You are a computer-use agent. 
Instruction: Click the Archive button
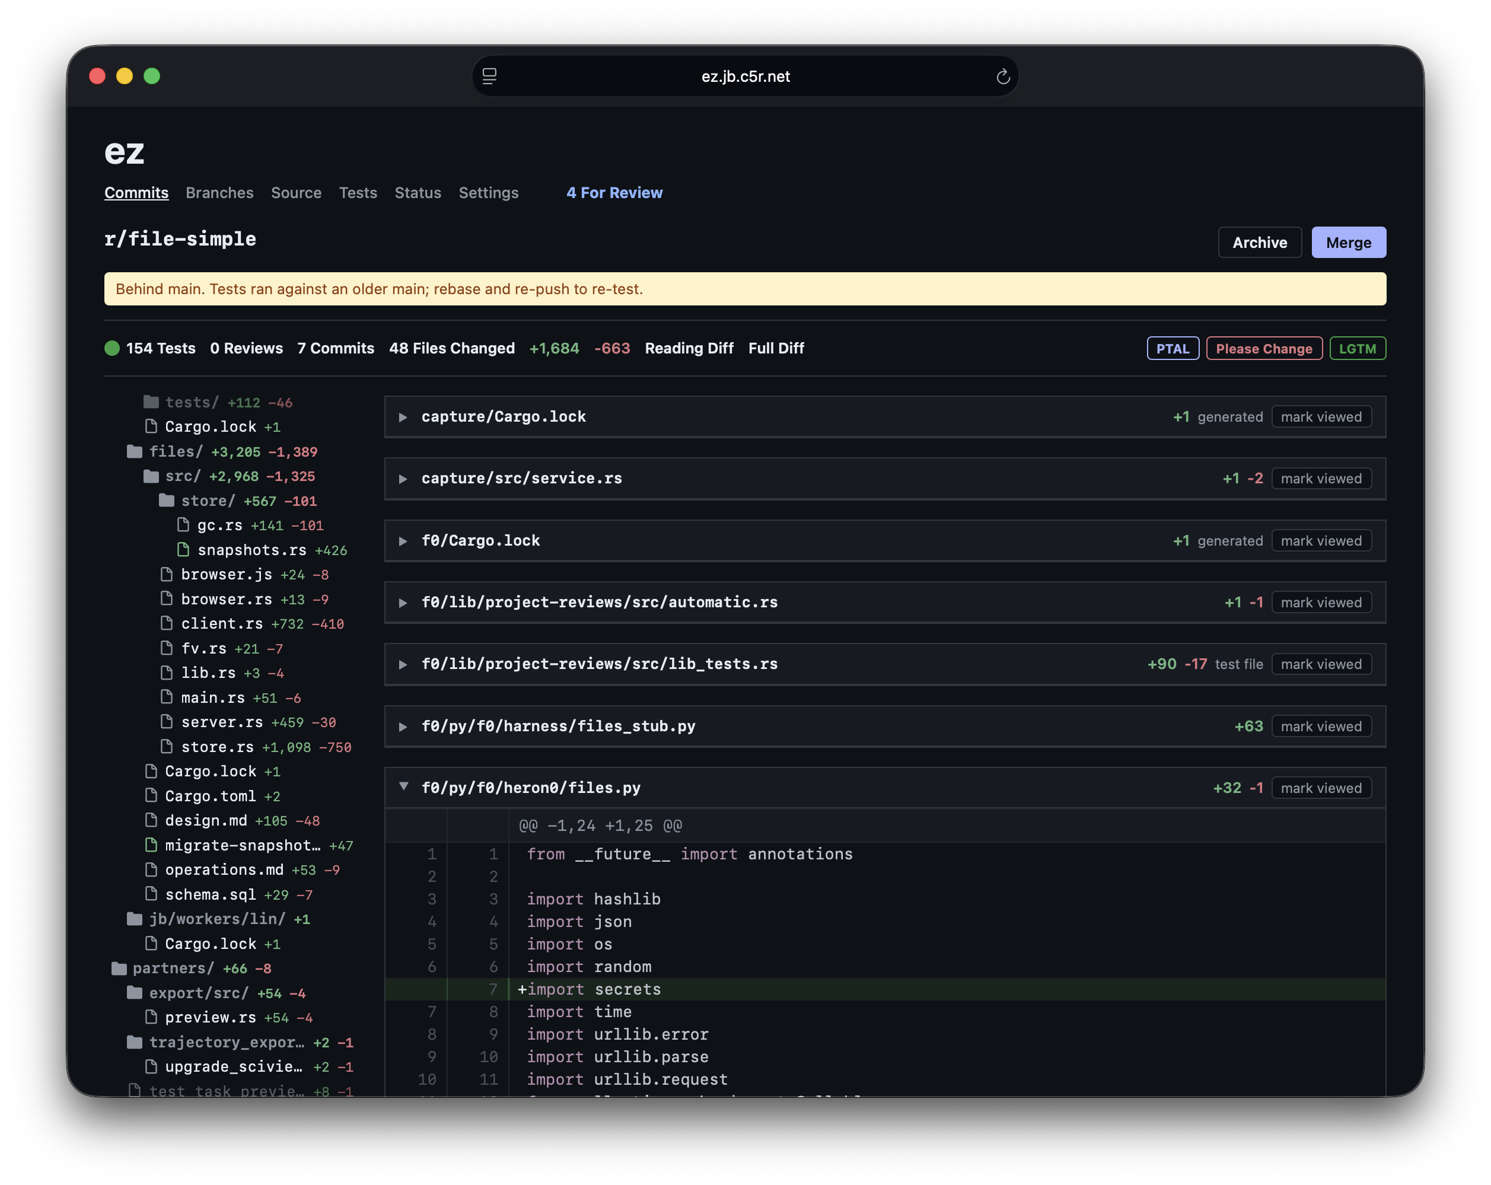tap(1259, 242)
